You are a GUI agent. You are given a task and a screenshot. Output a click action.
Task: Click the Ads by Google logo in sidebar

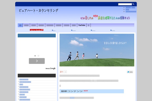(50, 68)
